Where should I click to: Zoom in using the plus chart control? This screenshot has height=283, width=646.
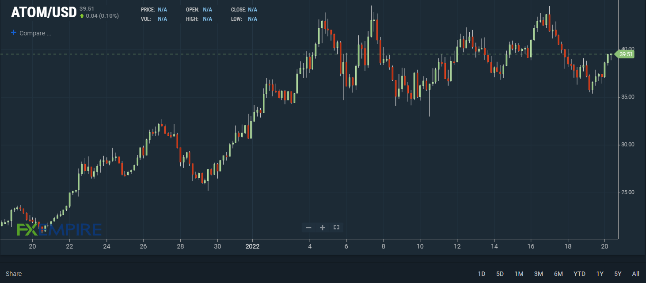click(x=322, y=227)
